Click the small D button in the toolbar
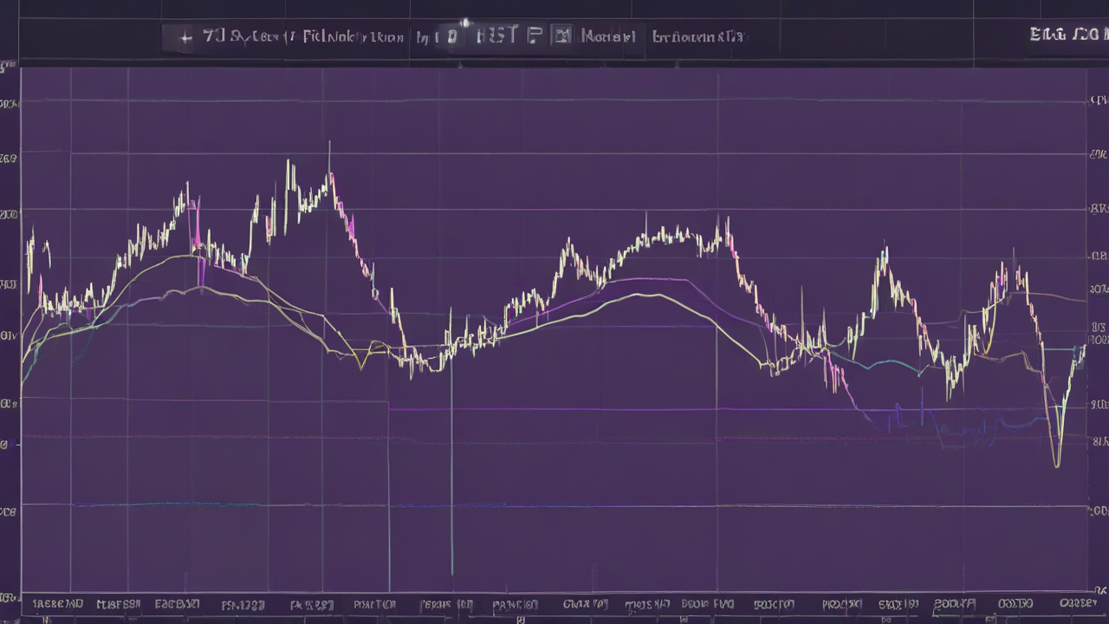 point(451,37)
